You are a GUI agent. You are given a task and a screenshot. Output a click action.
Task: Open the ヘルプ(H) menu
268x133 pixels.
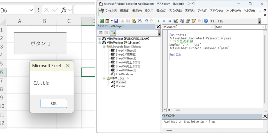click(249, 11)
